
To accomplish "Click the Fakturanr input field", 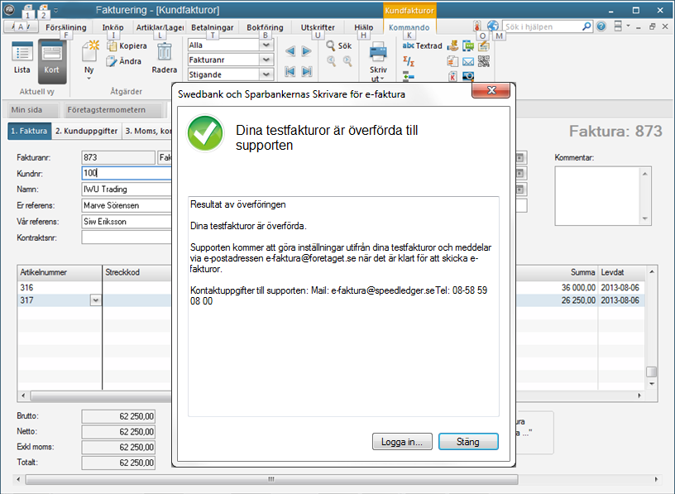I will coord(118,157).
